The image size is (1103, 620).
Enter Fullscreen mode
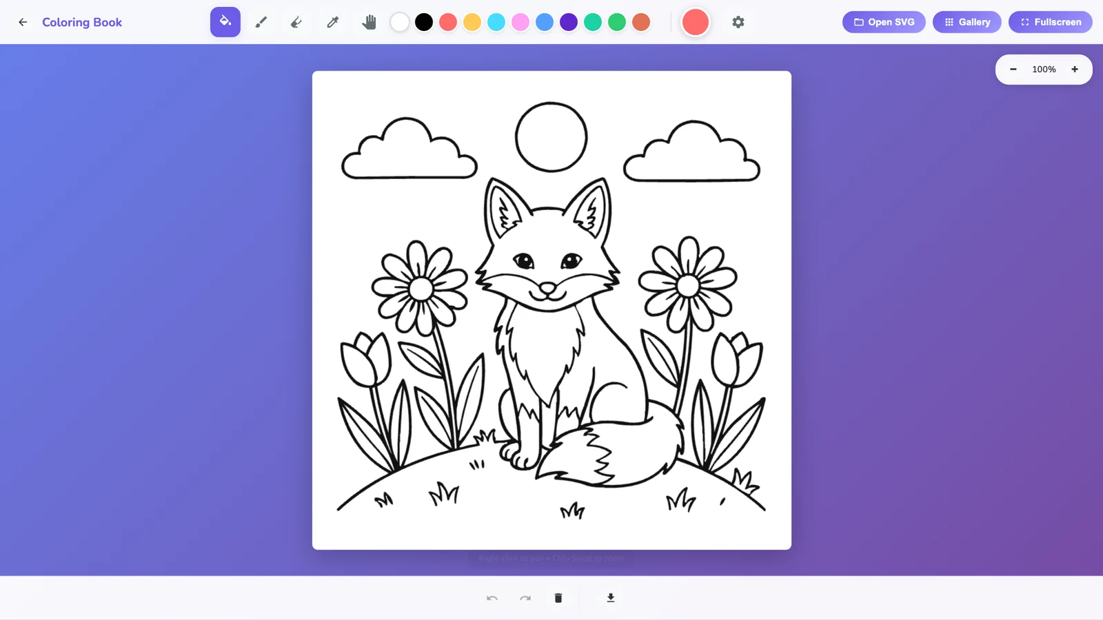tap(1051, 22)
